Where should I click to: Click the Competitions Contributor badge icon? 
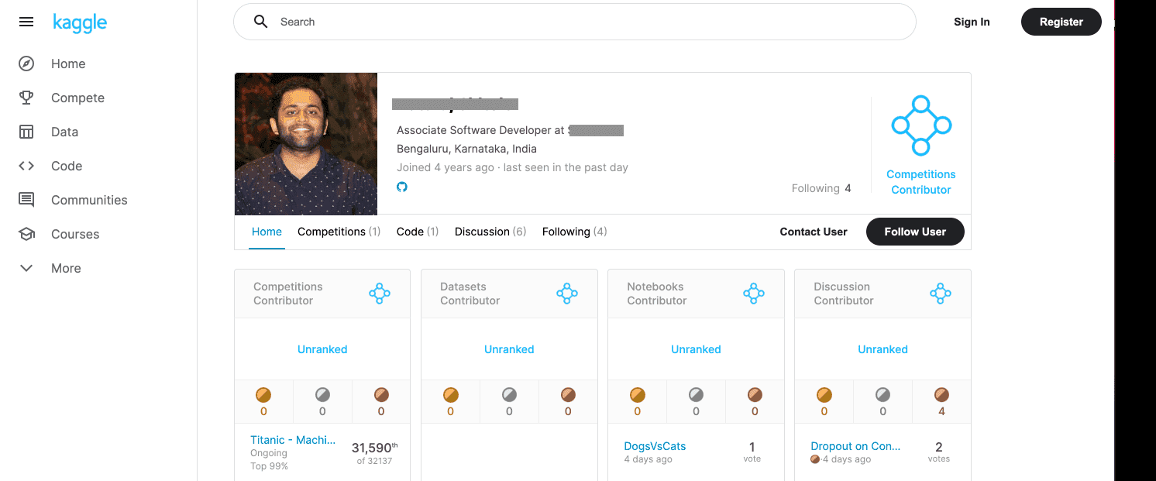point(920,125)
